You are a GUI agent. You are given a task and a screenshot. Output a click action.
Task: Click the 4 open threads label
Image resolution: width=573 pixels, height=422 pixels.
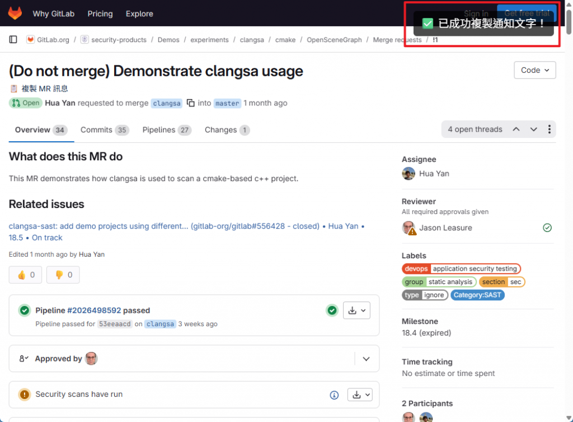pyautogui.click(x=475, y=129)
